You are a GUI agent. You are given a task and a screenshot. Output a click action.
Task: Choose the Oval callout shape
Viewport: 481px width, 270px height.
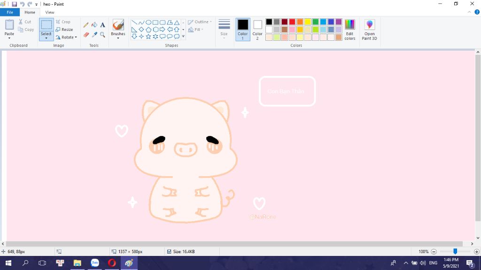coord(169,37)
